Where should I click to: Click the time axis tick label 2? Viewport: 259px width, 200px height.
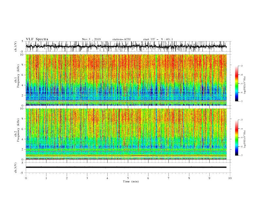coord(67,178)
